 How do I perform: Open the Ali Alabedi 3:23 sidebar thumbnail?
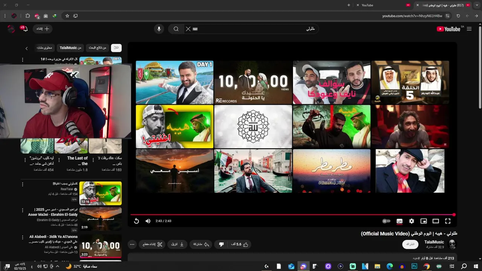(101, 246)
